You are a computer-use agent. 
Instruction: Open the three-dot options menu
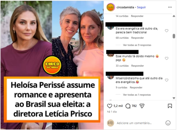[x=170, y=7]
